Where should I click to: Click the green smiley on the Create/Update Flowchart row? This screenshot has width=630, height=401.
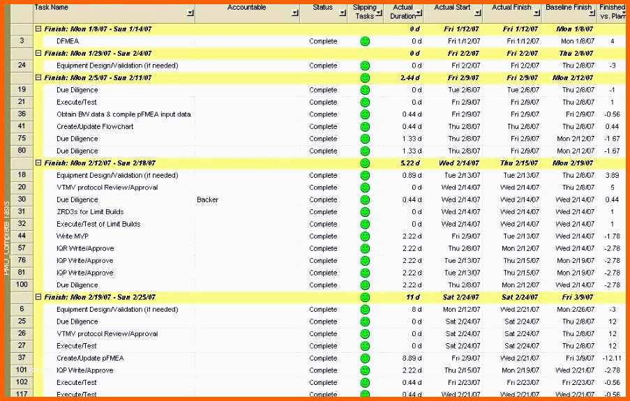coord(365,126)
